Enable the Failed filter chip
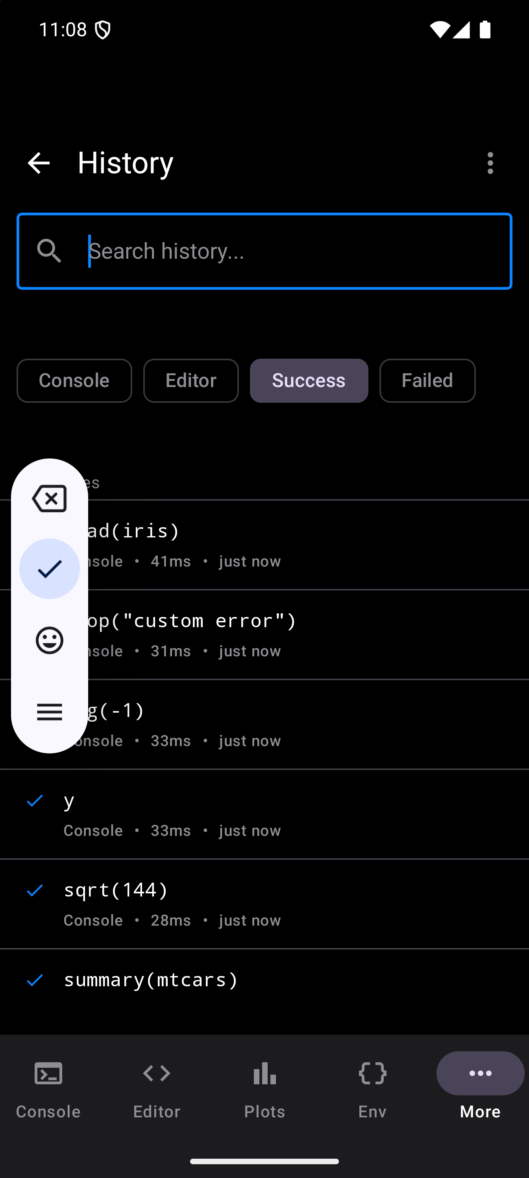Viewport: 529px width, 1178px height. click(x=427, y=380)
